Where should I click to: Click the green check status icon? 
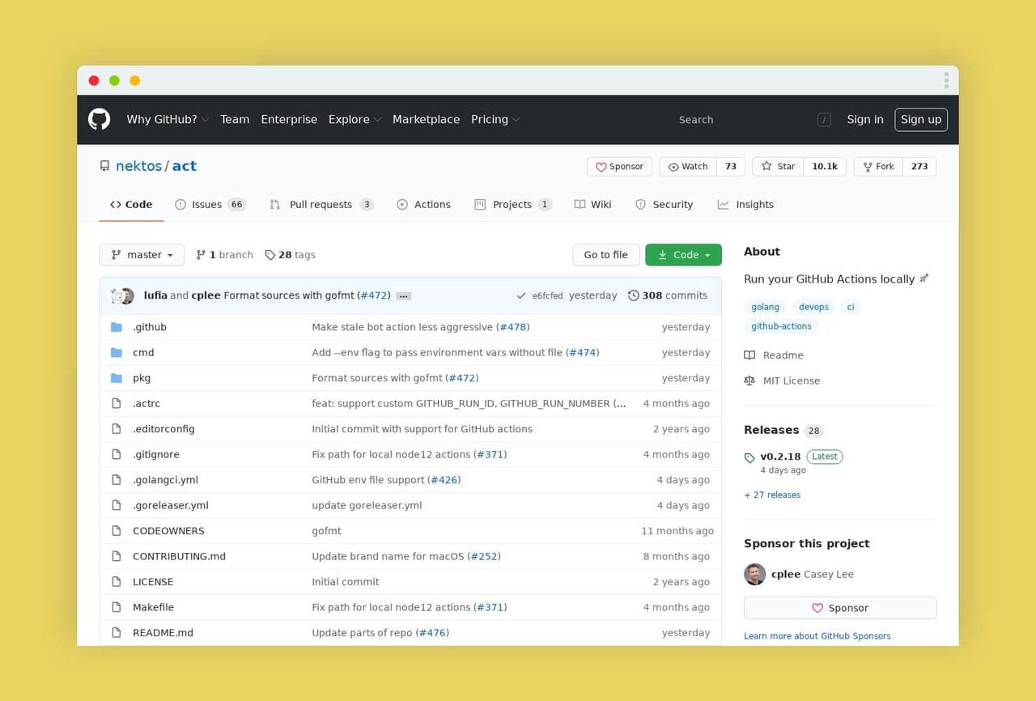[x=520, y=296]
